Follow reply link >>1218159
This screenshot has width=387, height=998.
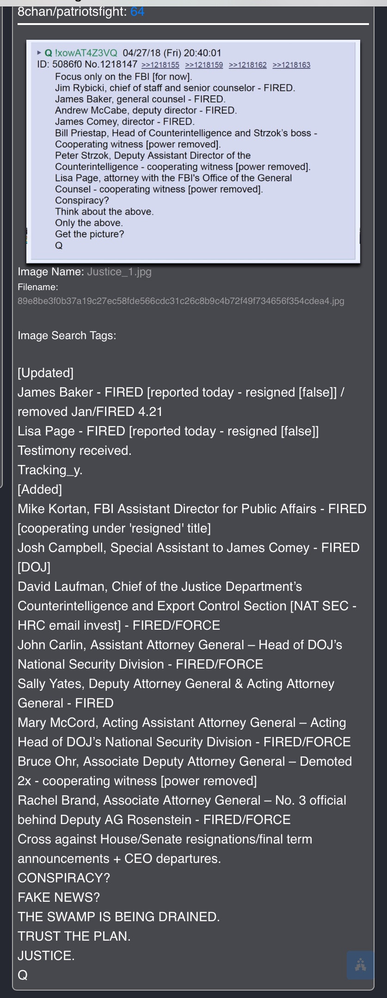click(x=204, y=65)
